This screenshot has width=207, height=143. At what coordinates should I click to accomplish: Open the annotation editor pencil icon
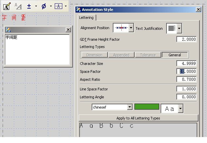pos(6,6)
